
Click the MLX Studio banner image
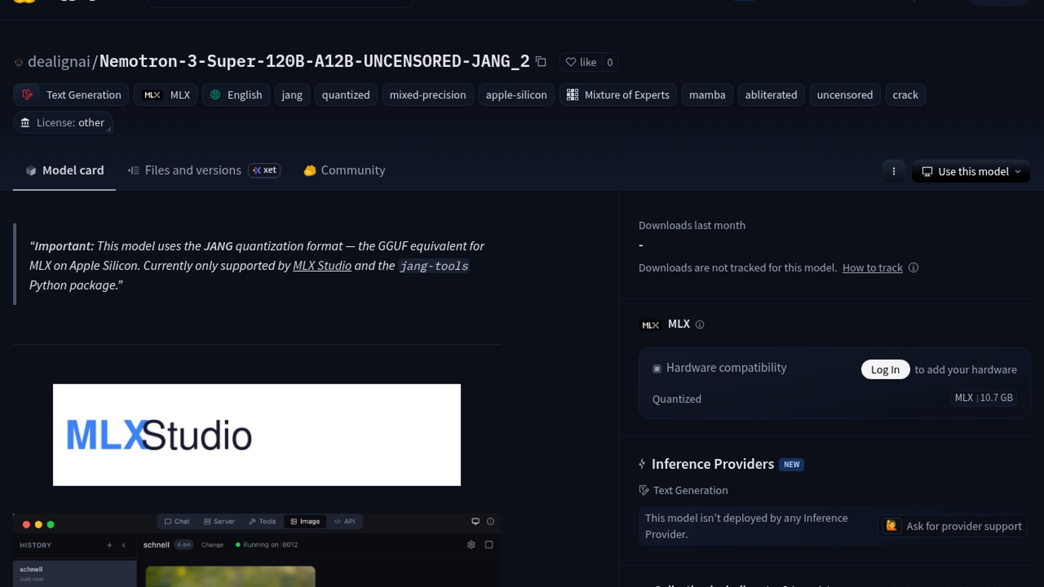(257, 435)
